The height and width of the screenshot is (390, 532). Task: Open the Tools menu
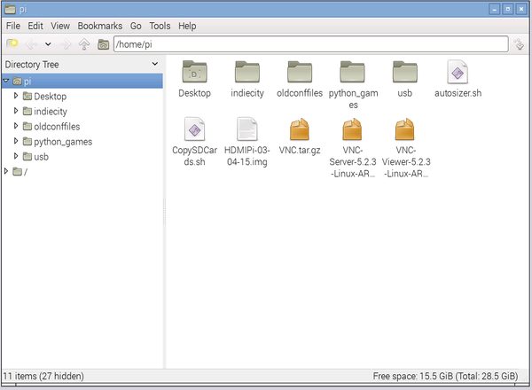click(160, 27)
